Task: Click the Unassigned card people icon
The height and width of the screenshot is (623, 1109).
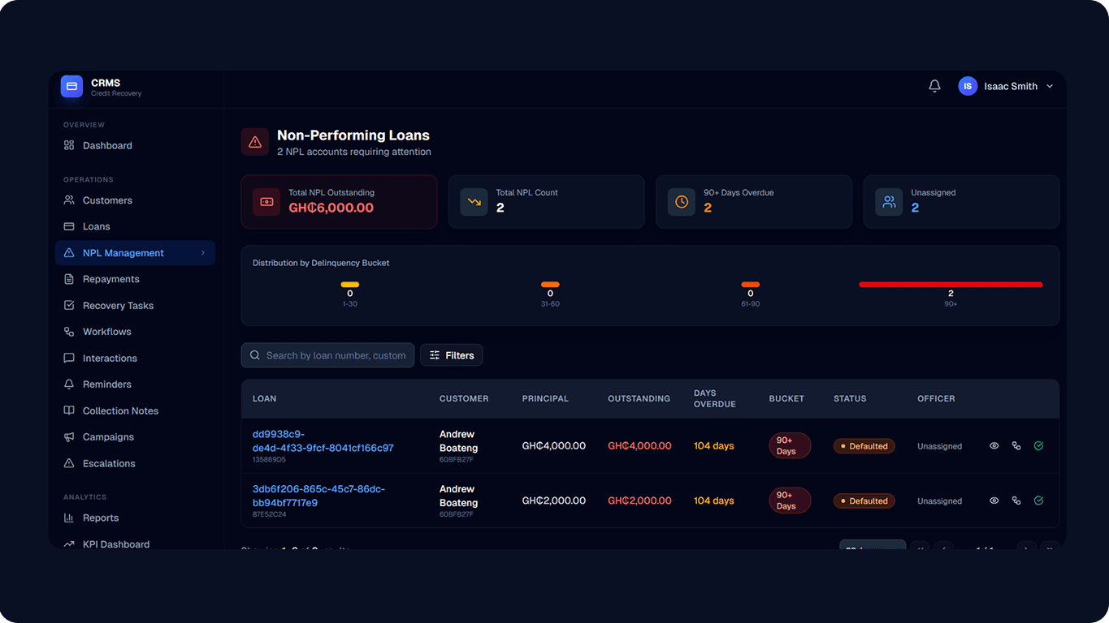Action: pos(888,201)
